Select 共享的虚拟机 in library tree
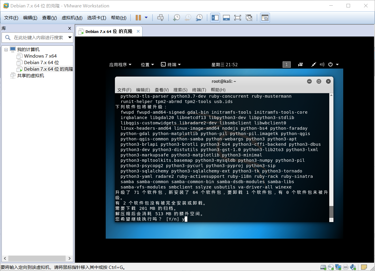 [30, 75]
